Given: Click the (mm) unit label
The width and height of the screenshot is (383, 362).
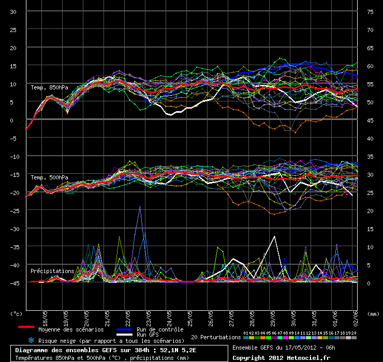Looking at the screenshot, I should (x=373, y=314).
